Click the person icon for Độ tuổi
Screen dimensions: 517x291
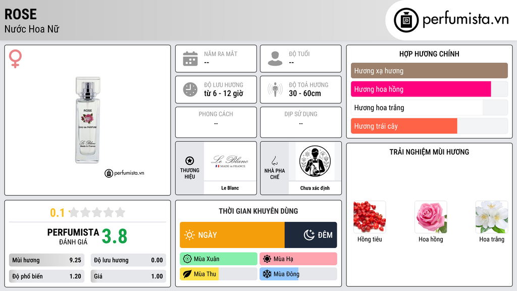click(x=275, y=59)
